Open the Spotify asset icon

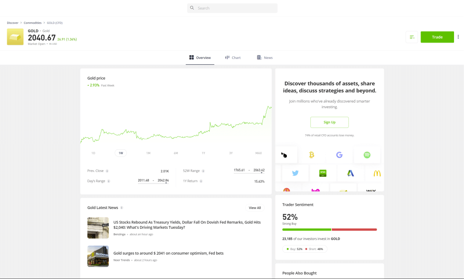pyautogui.click(x=367, y=155)
